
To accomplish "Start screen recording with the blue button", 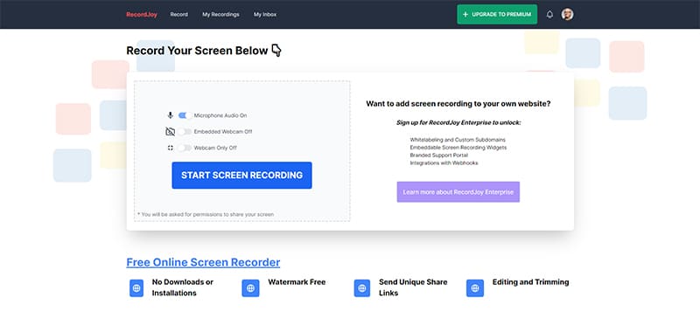I will pos(242,176).
